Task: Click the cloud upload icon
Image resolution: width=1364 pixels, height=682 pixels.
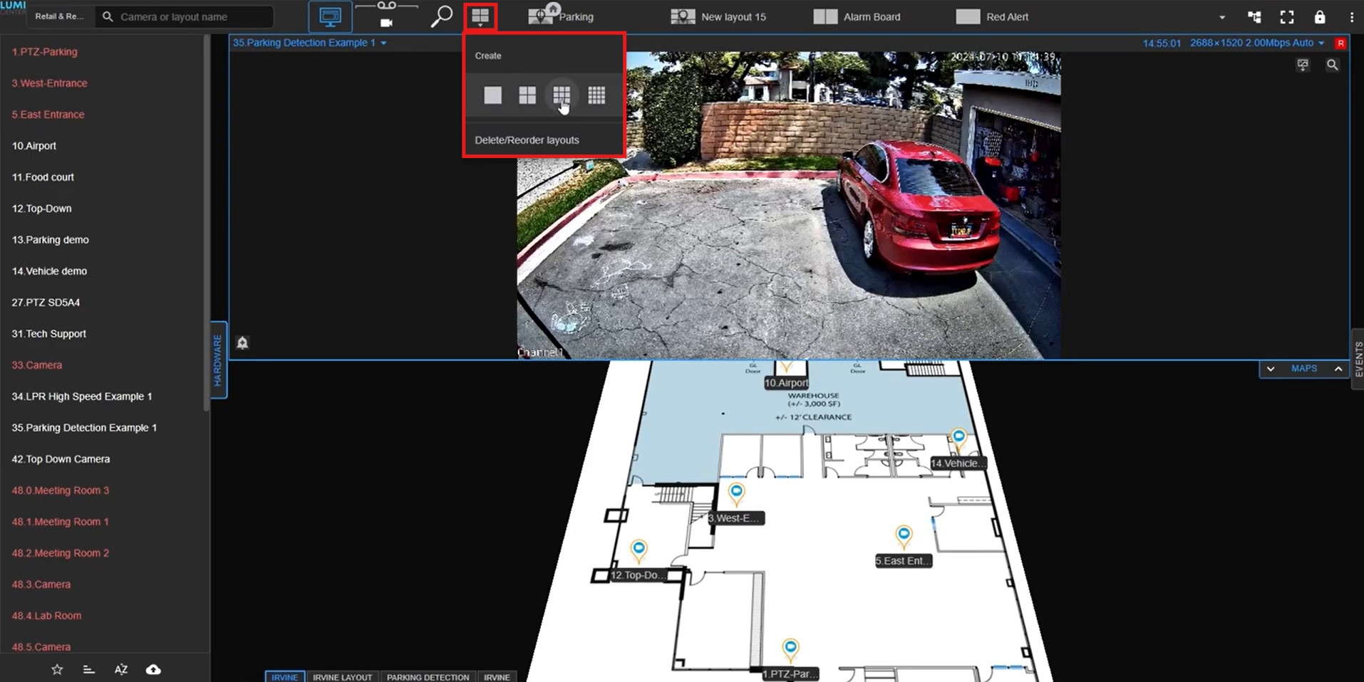Action: pyautogui.click(x=153, y=669)
